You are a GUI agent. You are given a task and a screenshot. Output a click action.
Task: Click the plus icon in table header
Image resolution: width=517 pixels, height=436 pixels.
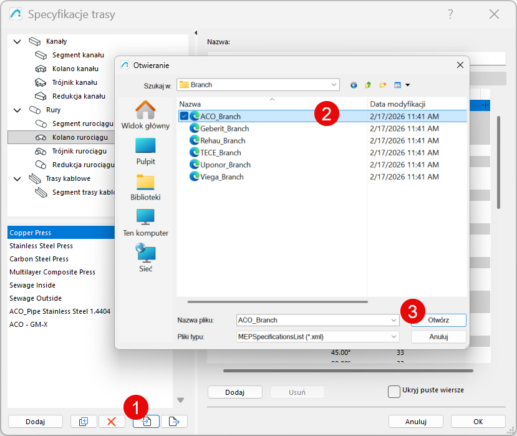[x=485, y=105]
